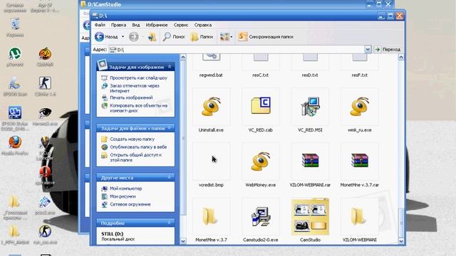Open the Сервис menu
This screenshot has width=456, height=256.
pos(180,25)
